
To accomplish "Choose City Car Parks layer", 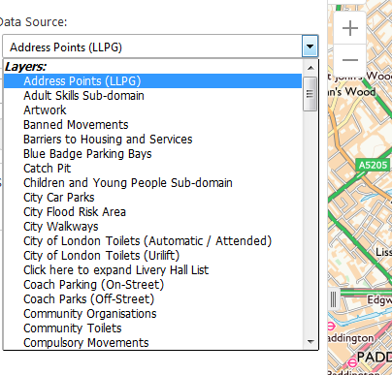I will tap(152, 198).
